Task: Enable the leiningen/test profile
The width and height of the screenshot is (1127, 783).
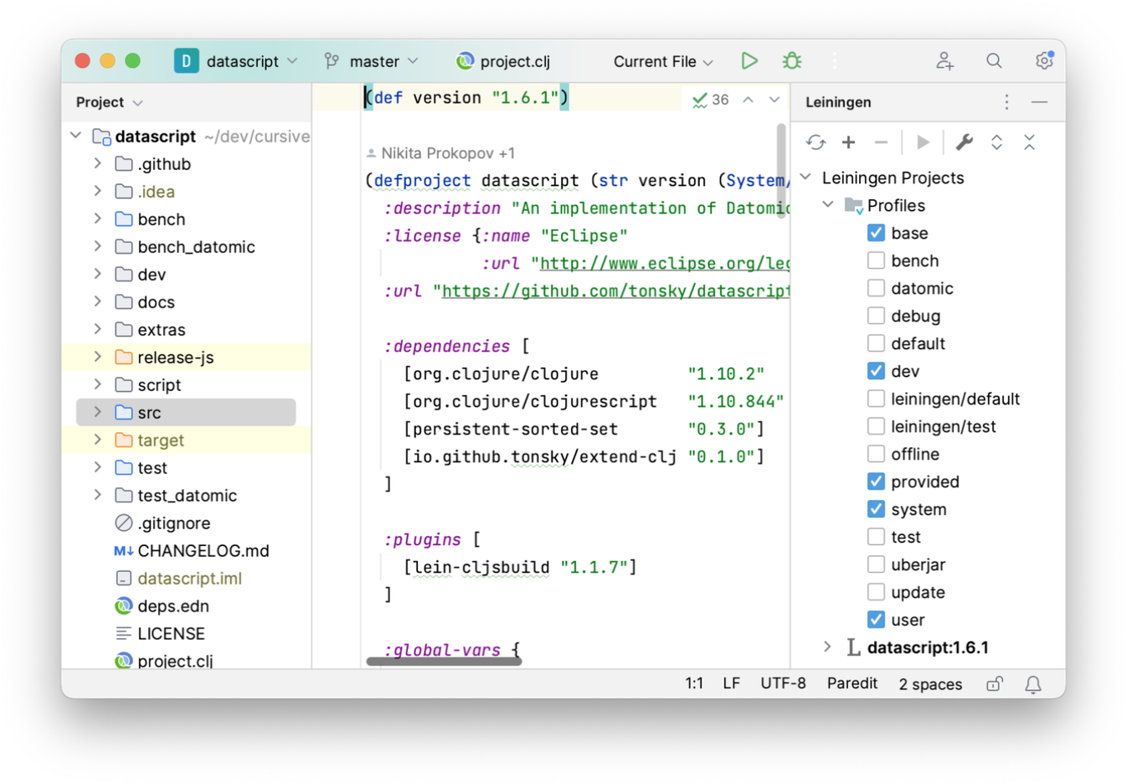Action: [x=876, y=426]
